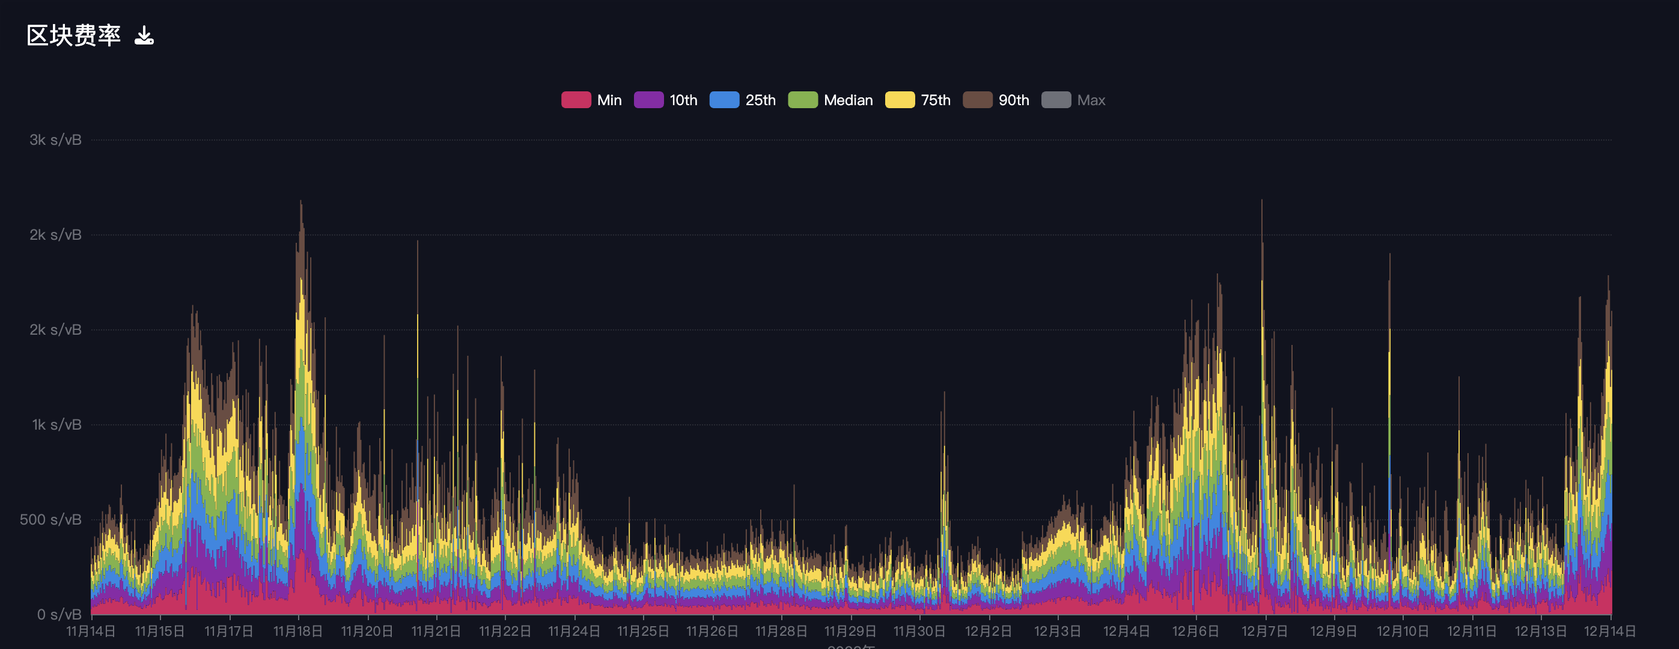Toggle the 75th percentile legend label
Screen dimensions: 1679x649
tap(935, 100)
